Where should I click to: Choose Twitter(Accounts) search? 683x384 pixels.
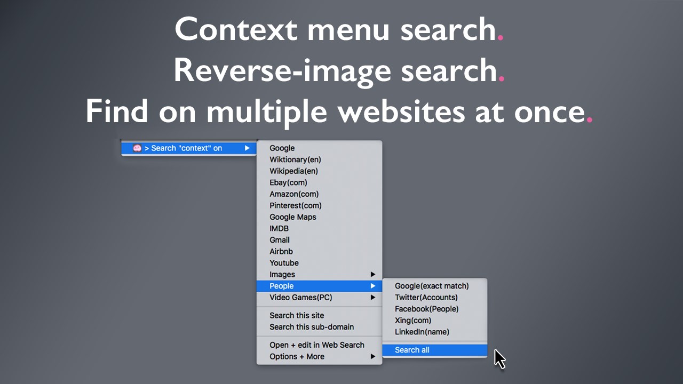(x=435, y=298)
